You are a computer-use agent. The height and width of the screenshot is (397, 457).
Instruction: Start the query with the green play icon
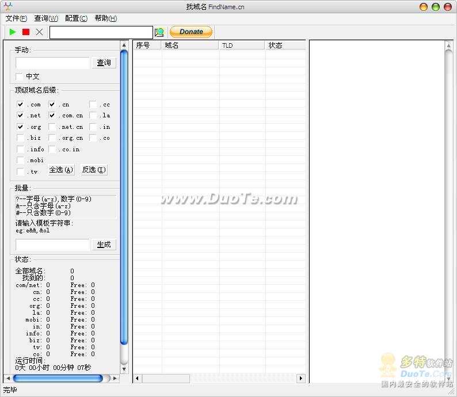click(x=13, y=32)
